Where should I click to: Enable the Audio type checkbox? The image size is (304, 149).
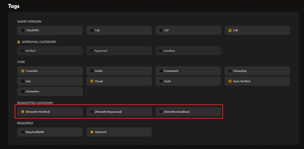(x=92, y=71)
